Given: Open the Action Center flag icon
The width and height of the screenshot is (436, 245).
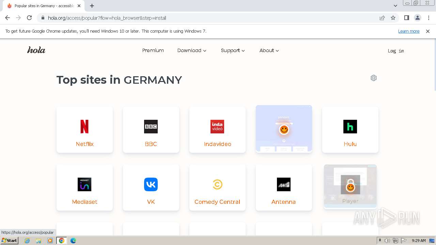Looking at the screenshot, I should click(404, 241).
